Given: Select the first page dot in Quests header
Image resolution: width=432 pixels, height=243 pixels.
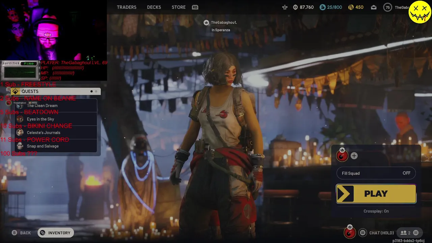Looking at the screenshot, I should (x=91, y=91).
